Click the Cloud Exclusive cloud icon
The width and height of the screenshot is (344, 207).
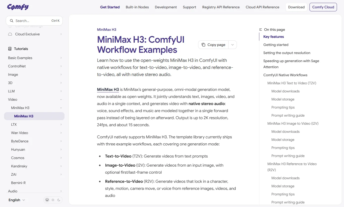coord(10,34)
